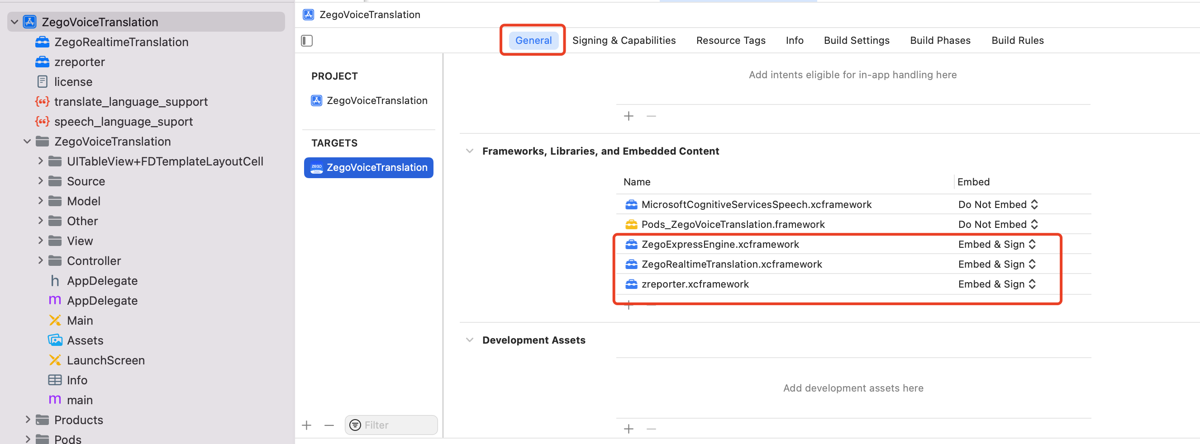Open the Resource Tags tab

[x=730, y=41]
